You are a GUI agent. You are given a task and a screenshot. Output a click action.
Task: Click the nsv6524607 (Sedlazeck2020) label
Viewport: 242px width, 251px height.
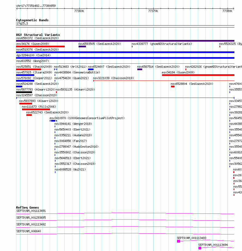click(109, 67)
